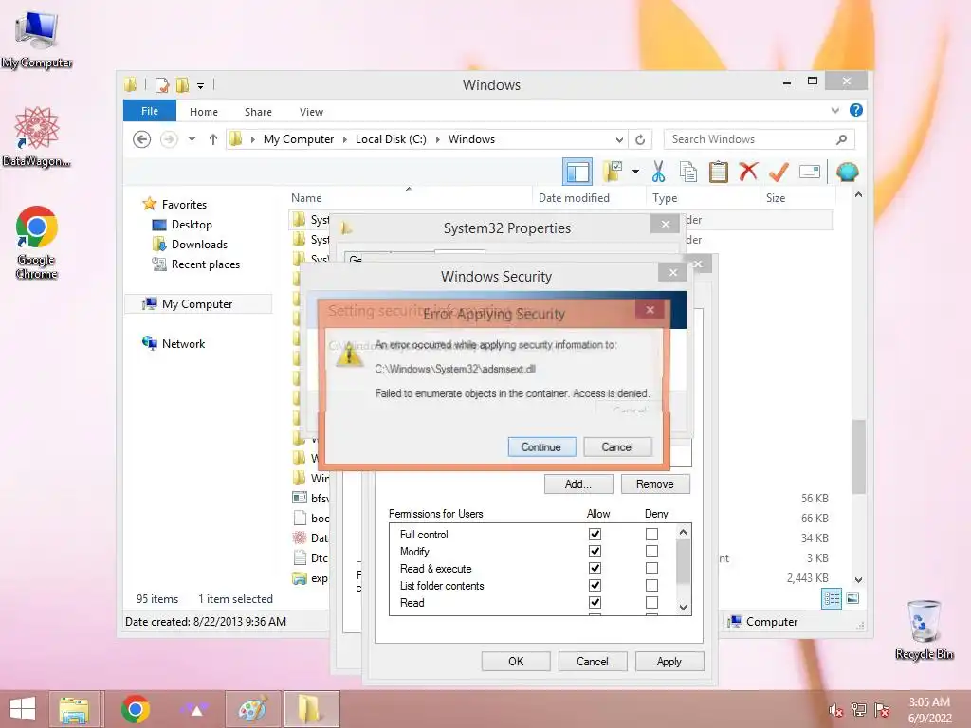Open DataWagon desktop shortcut
Viewport: 971px width, 728px height.
(37, 136)
